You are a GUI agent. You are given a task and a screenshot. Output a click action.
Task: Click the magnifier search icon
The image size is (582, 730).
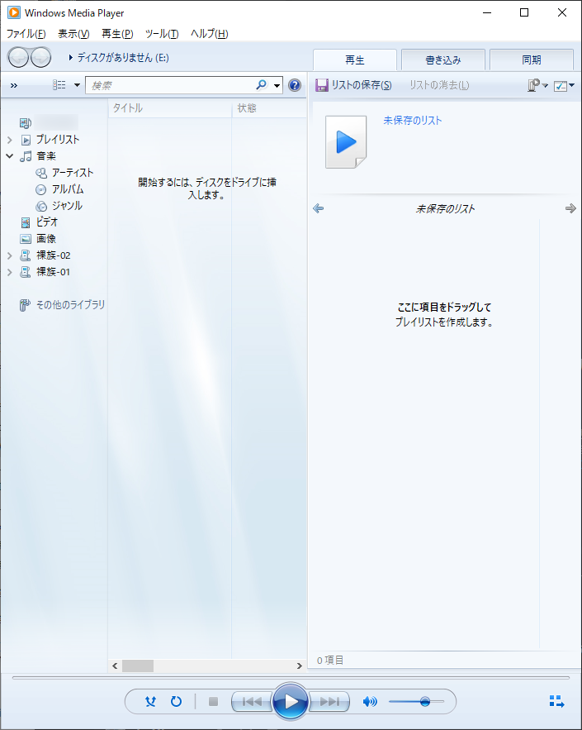pyautogui.click(x=262, y=84)
